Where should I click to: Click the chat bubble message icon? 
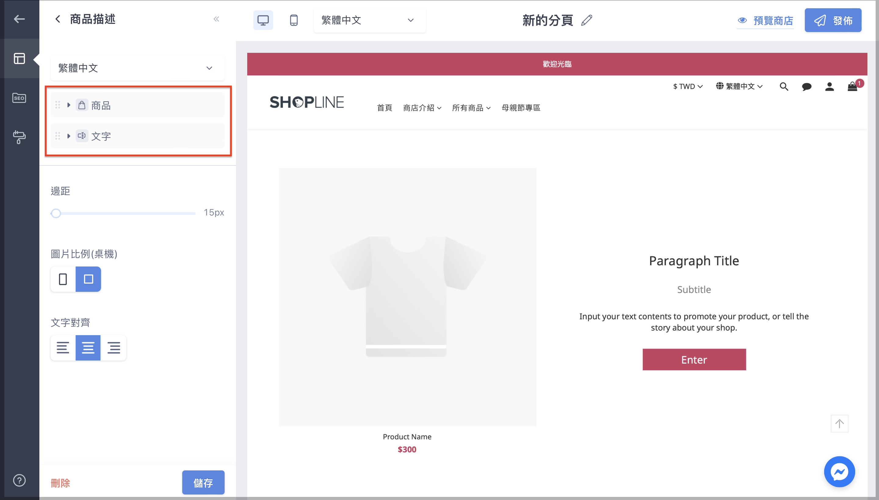pyautogui.click(x=807, y=87)
